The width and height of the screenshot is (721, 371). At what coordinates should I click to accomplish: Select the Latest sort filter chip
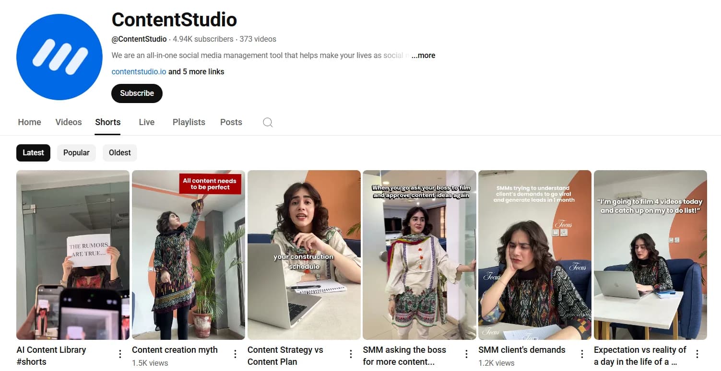click(x=33, y=153)
